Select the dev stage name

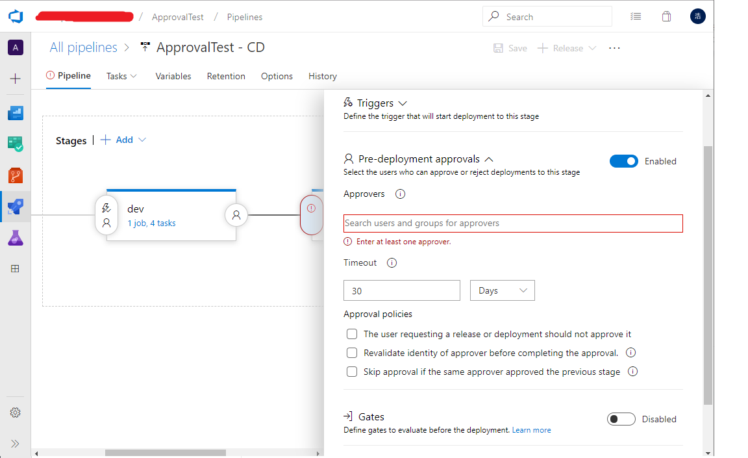[136, 209]
